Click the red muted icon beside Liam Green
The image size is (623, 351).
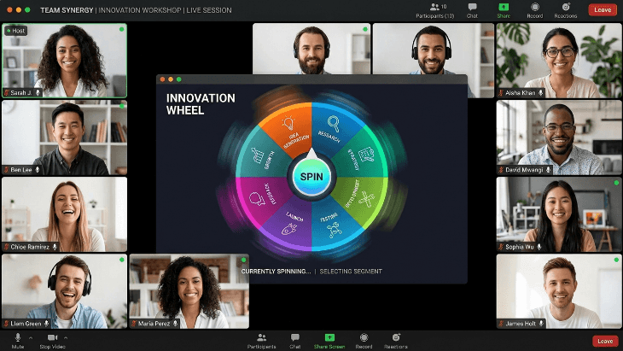point(6,324)
